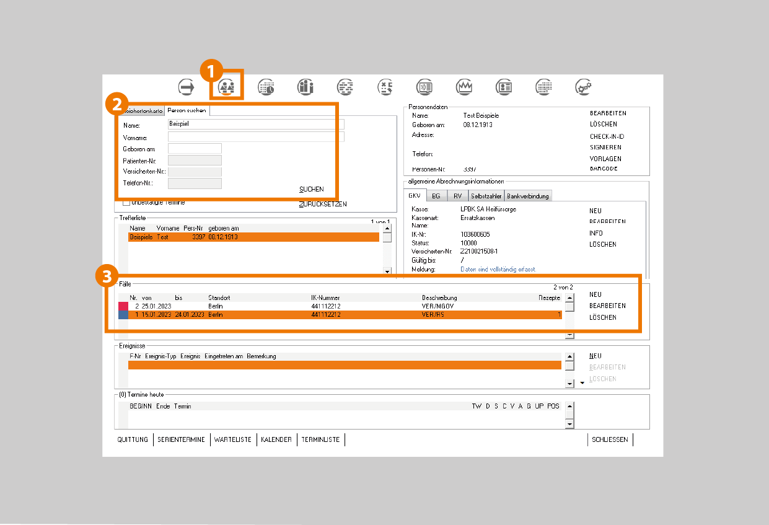This screenshot has height=525, width=769.
Task: Open the KALENDER button at bottom
Action: 276,439
